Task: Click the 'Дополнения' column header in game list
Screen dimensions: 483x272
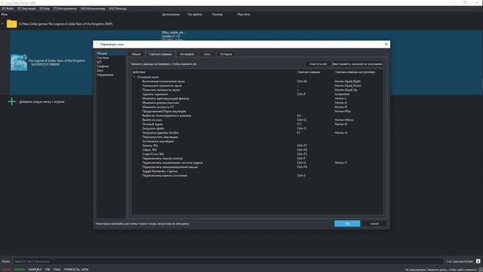Action: pyautogui.click(x=171, y=14)
